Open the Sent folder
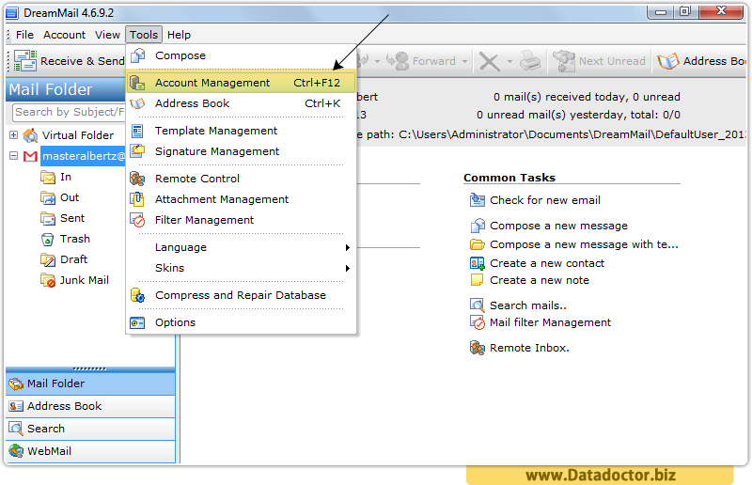This screenshot has height=485, width=752. tap(72, 218)
